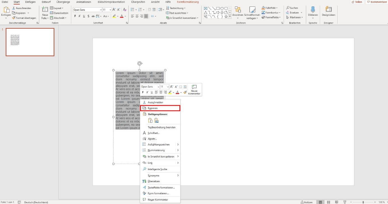Click Neuer Kommentar on the mini toolbar

[194, 90]
